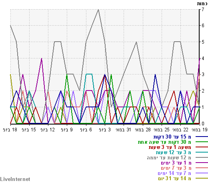Click the light violet legend line swatch
208x183 pixels.
pyautogui.click(x=202, y=173)
